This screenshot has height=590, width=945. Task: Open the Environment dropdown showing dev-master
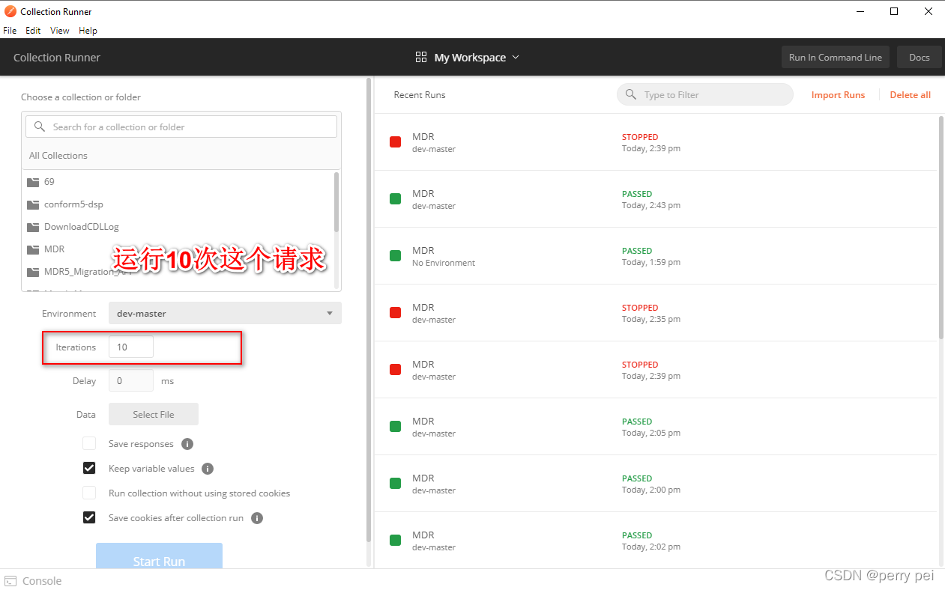pyautogui.click(x=225, y=313)
